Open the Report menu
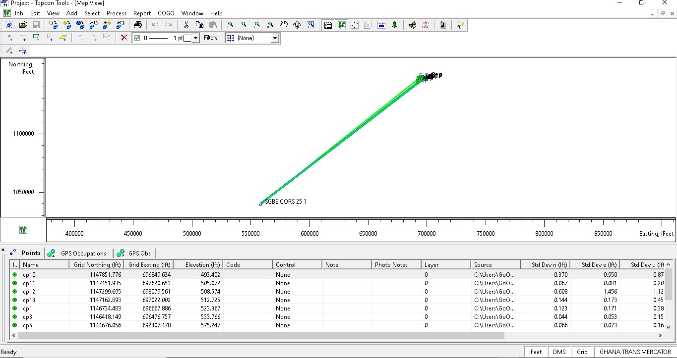Viewport: 677px width, 358px height. 142,13
